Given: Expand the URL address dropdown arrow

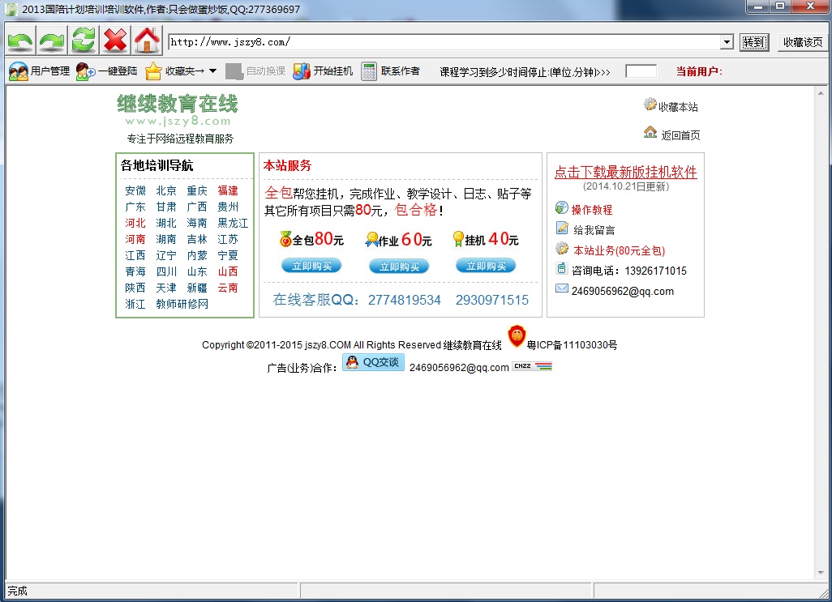Looking at the screenshot, I should tap(727, 42).
